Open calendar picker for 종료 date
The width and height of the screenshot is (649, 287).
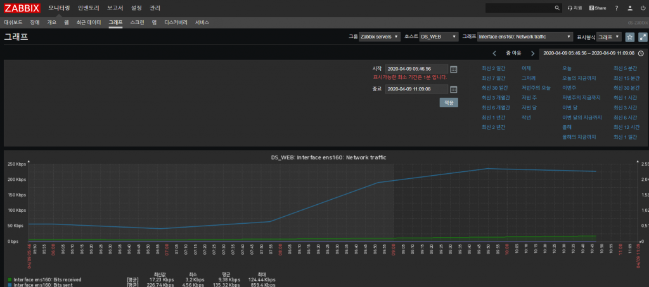[454, 89]
